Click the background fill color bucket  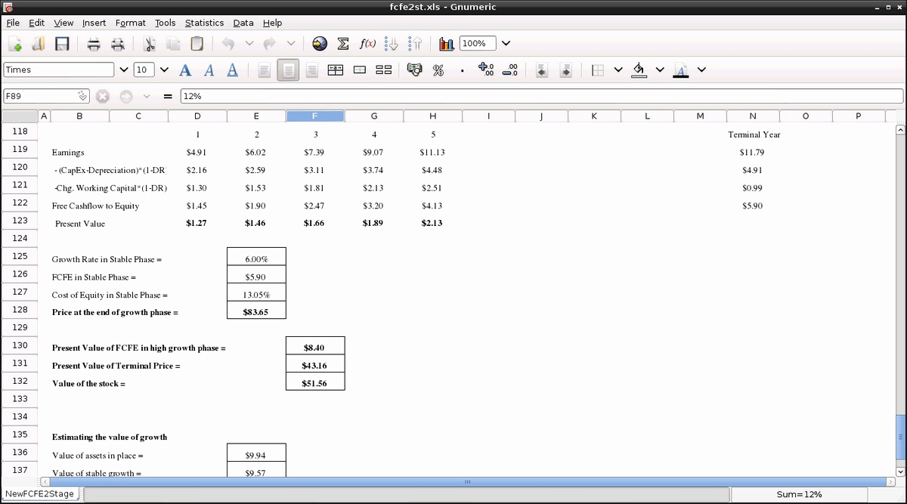(639, 70)
